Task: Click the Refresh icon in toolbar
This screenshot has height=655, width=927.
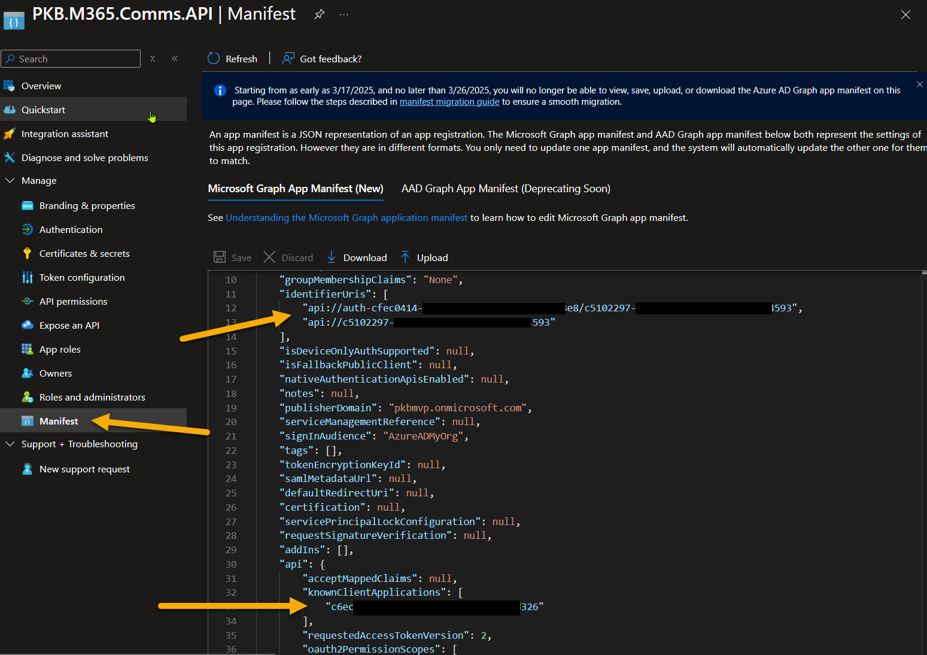Action: tap(214, 59)
